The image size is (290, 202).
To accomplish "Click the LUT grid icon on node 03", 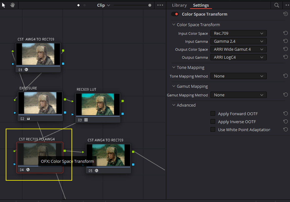I will pos(86,120).
